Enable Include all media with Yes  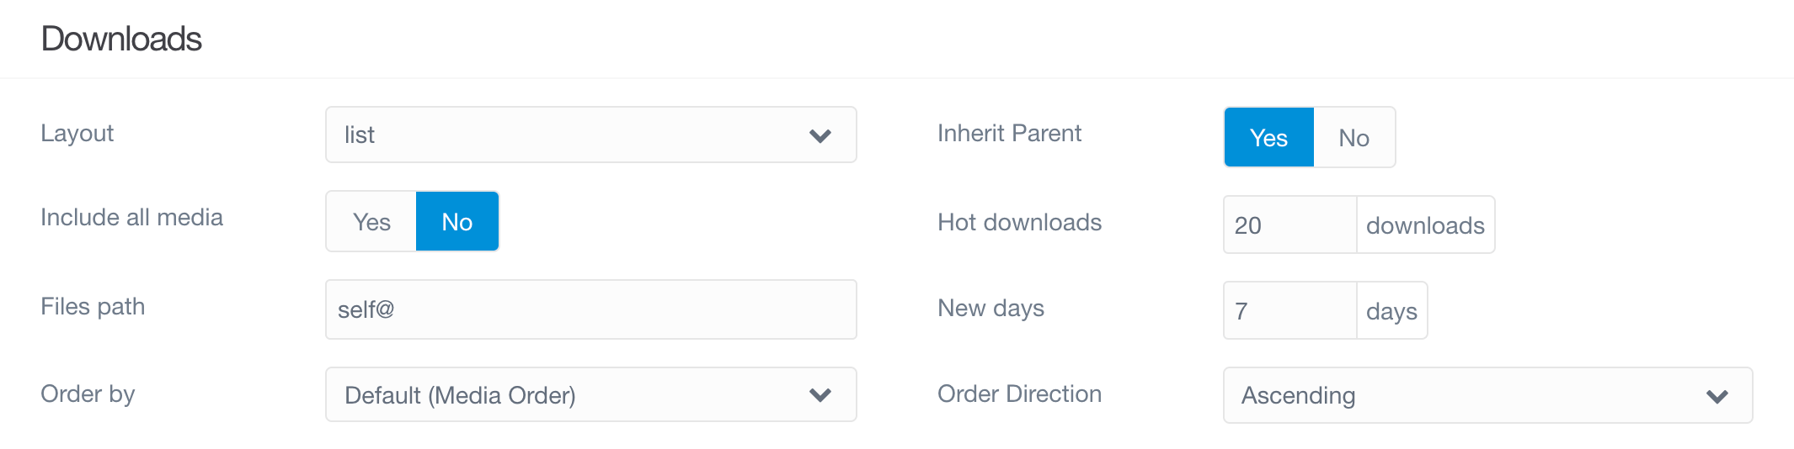click(x=371, y=221)
